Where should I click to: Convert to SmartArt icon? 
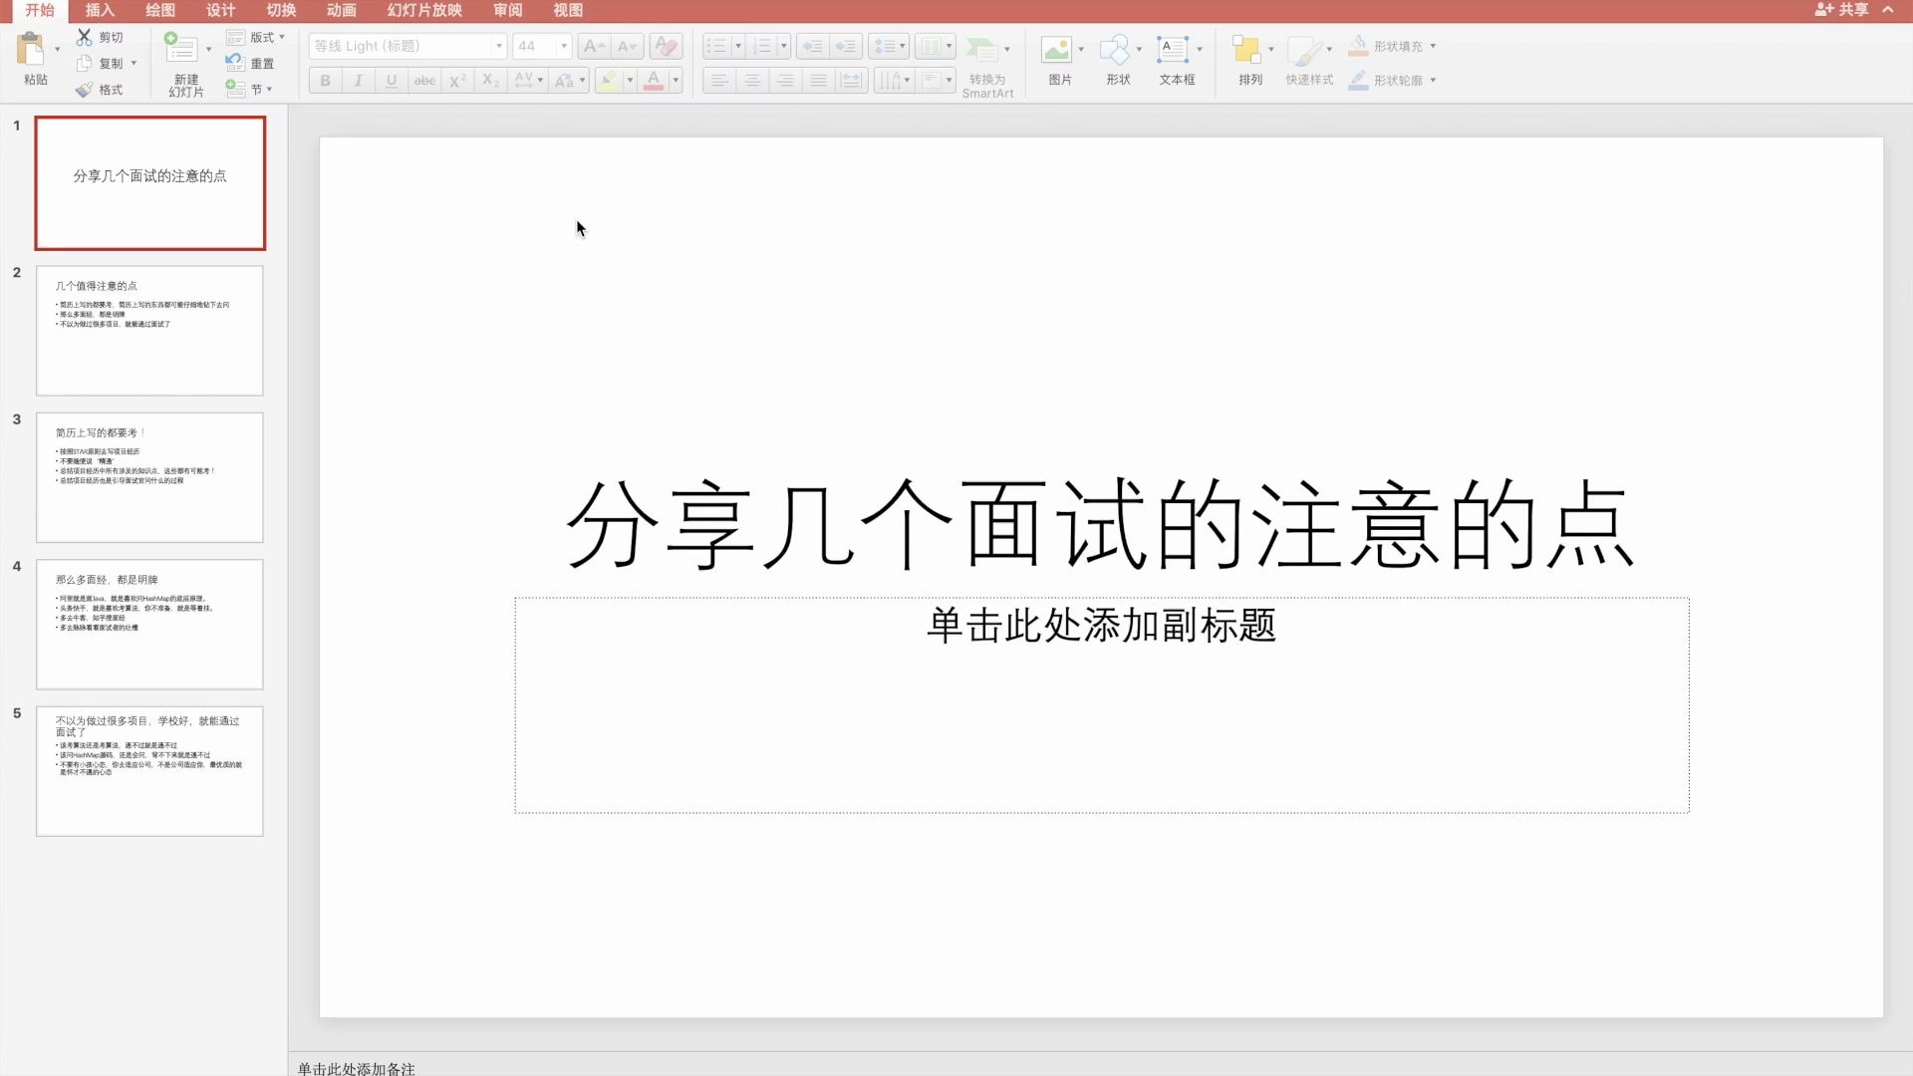982,49
